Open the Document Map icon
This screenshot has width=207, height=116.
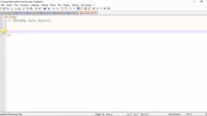(85, 9)
